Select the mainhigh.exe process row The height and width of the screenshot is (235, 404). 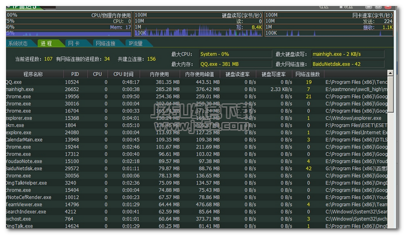pyautogui.click(x=197, y=89)
